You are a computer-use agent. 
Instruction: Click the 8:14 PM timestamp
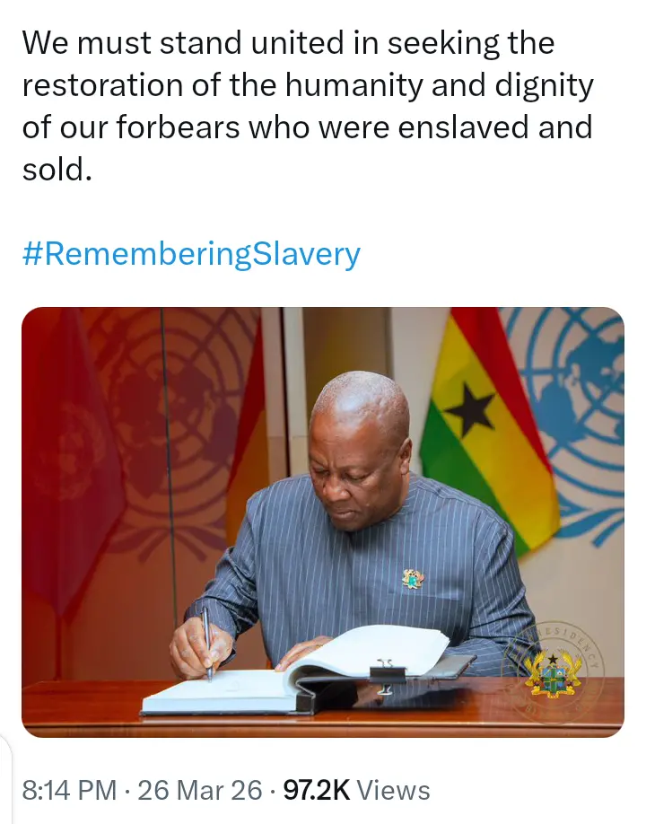pyautogui.click(x=69, y=790)
